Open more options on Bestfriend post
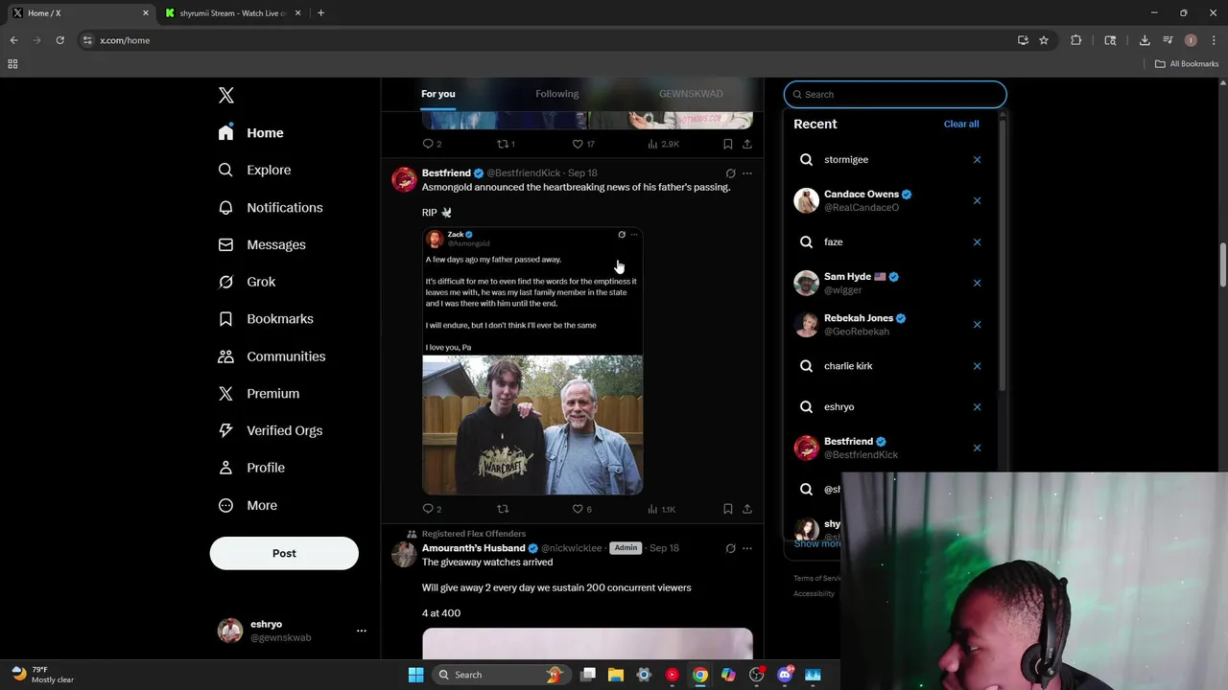 point(747,173)
